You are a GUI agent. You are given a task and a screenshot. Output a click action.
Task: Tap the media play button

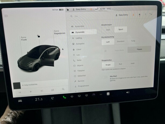31,92
